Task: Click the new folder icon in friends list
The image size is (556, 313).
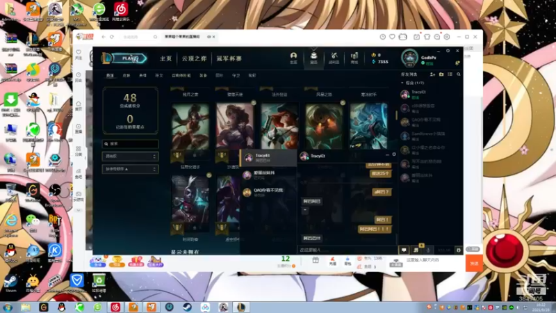Action: click(441, 74)
